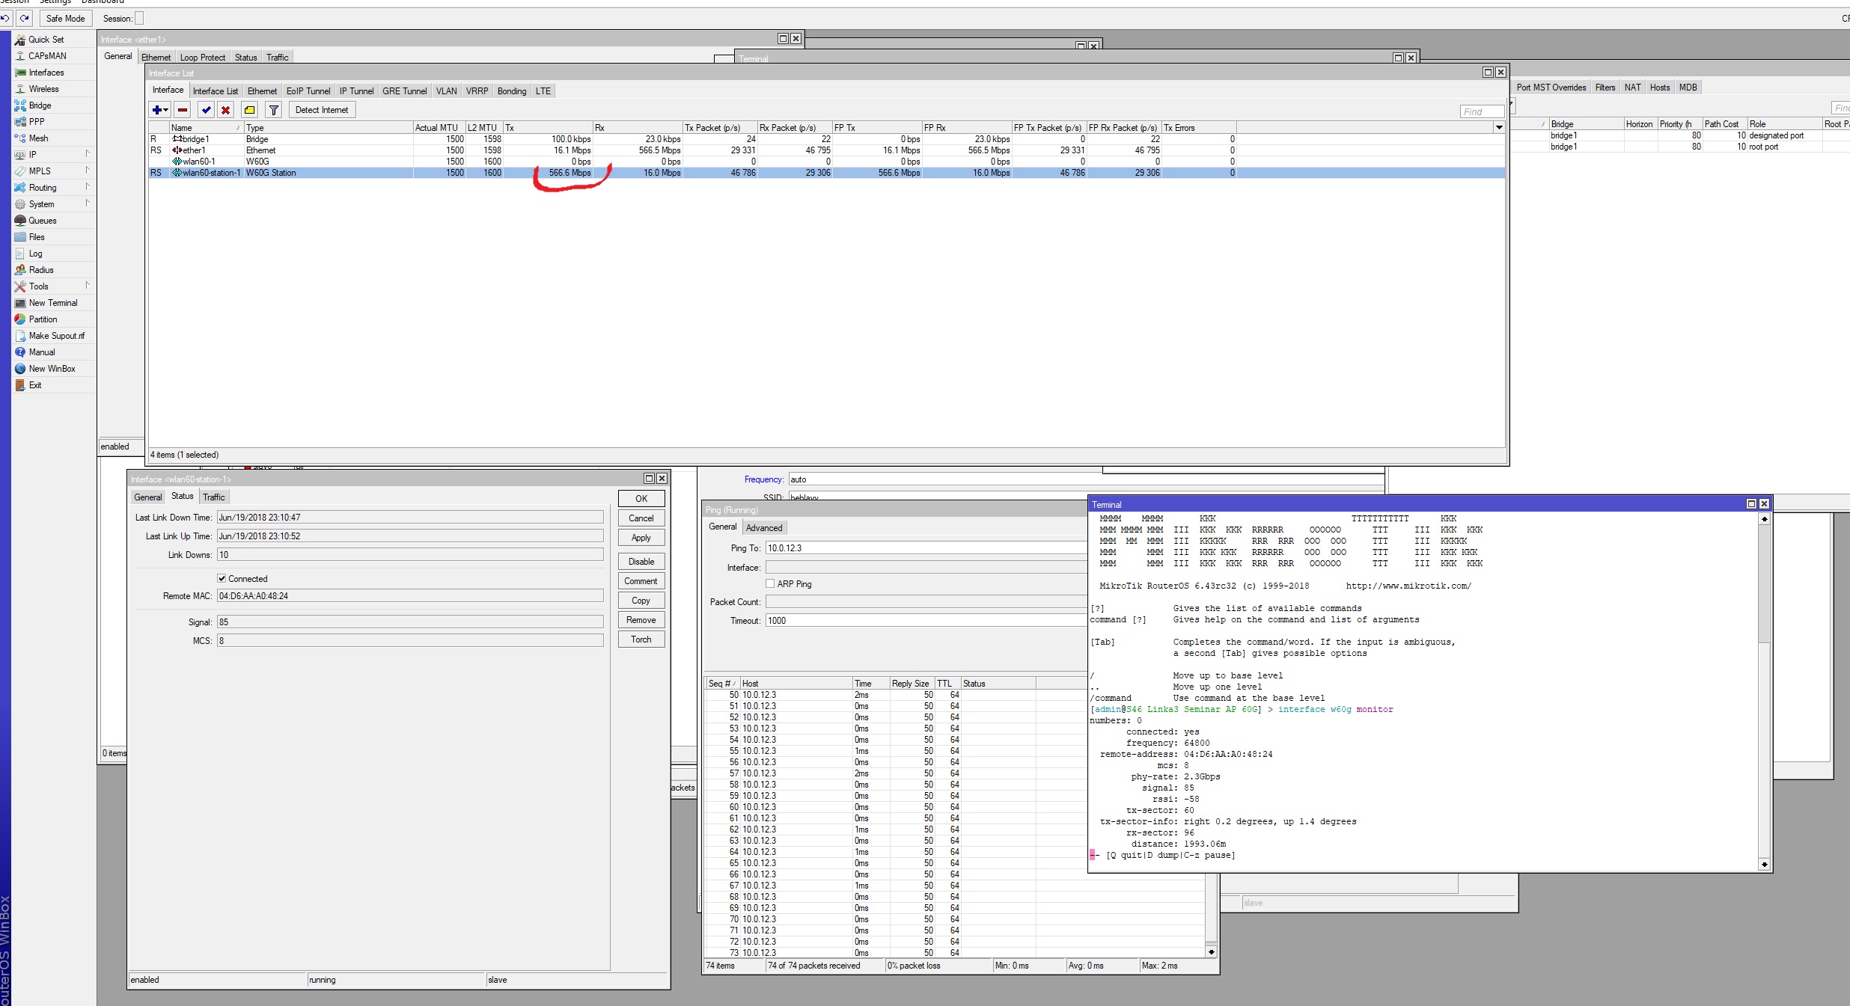1850x1006 pixels.
Task: Click the Detect Internet button
Action: pos(322,110)
